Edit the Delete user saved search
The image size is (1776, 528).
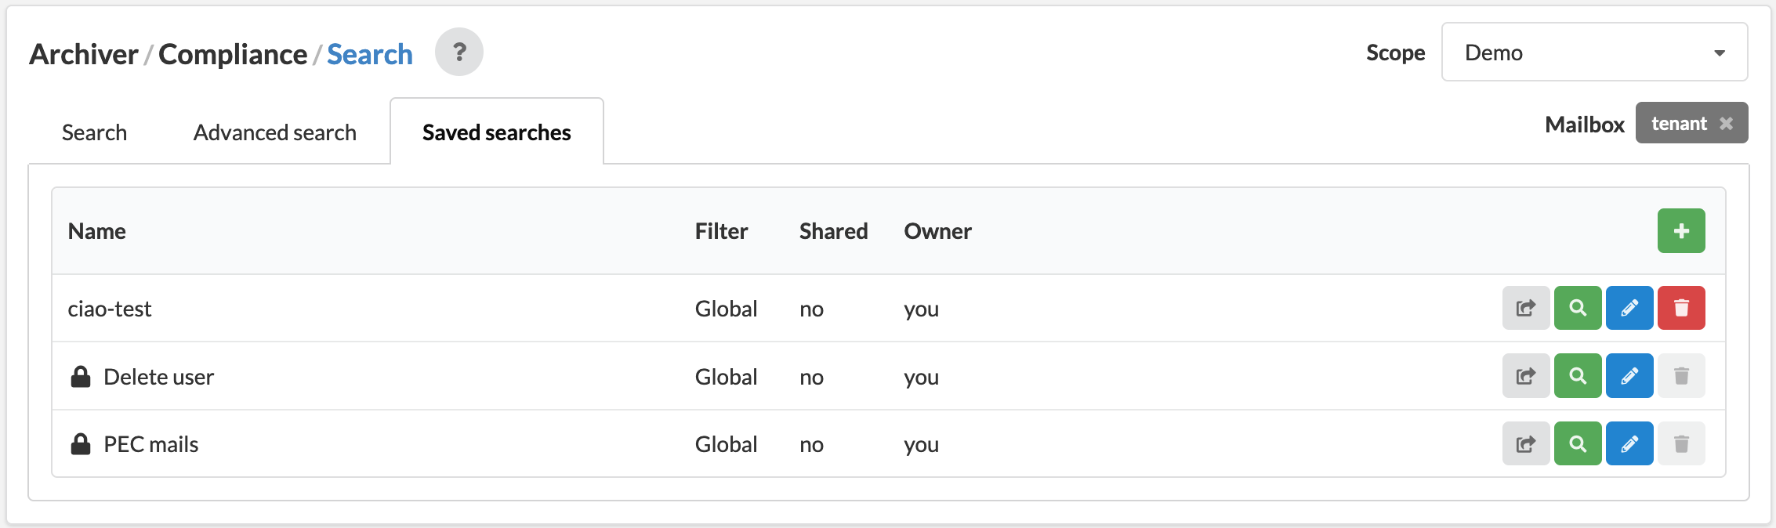click(x=1629, y=376)
